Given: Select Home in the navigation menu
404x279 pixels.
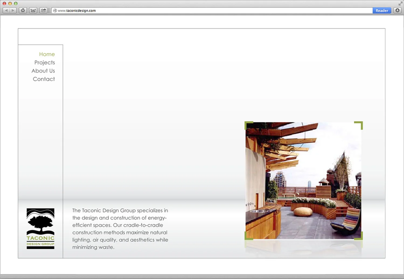Looking at the screenshot, I should click(x=47, y=54).
